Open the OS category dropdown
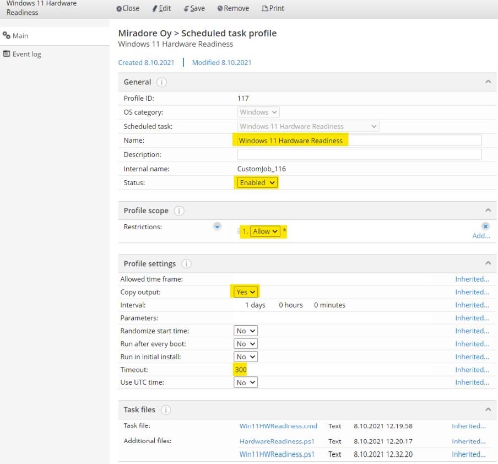 point(258,112)
